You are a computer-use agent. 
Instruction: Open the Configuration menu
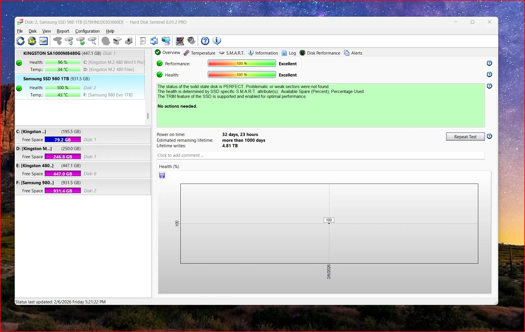pos(87,31)
